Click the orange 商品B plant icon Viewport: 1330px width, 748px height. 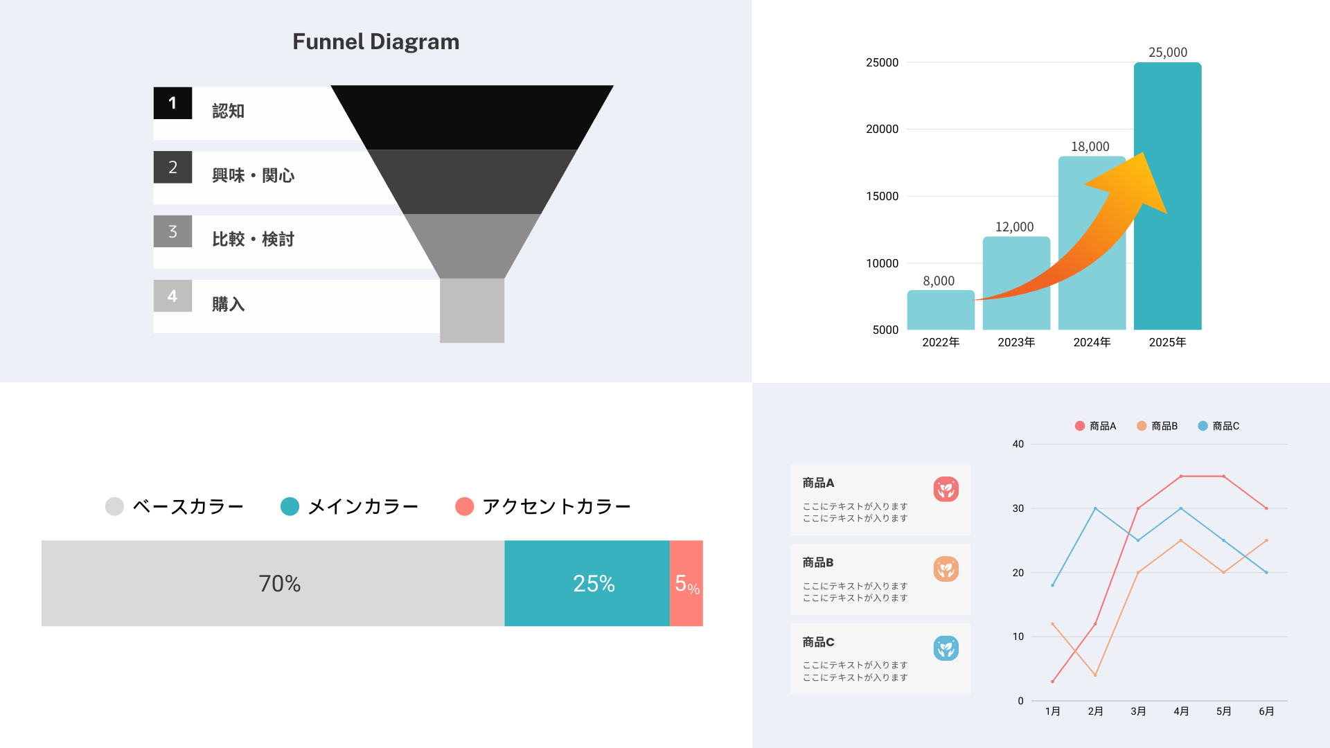point(946,569)
